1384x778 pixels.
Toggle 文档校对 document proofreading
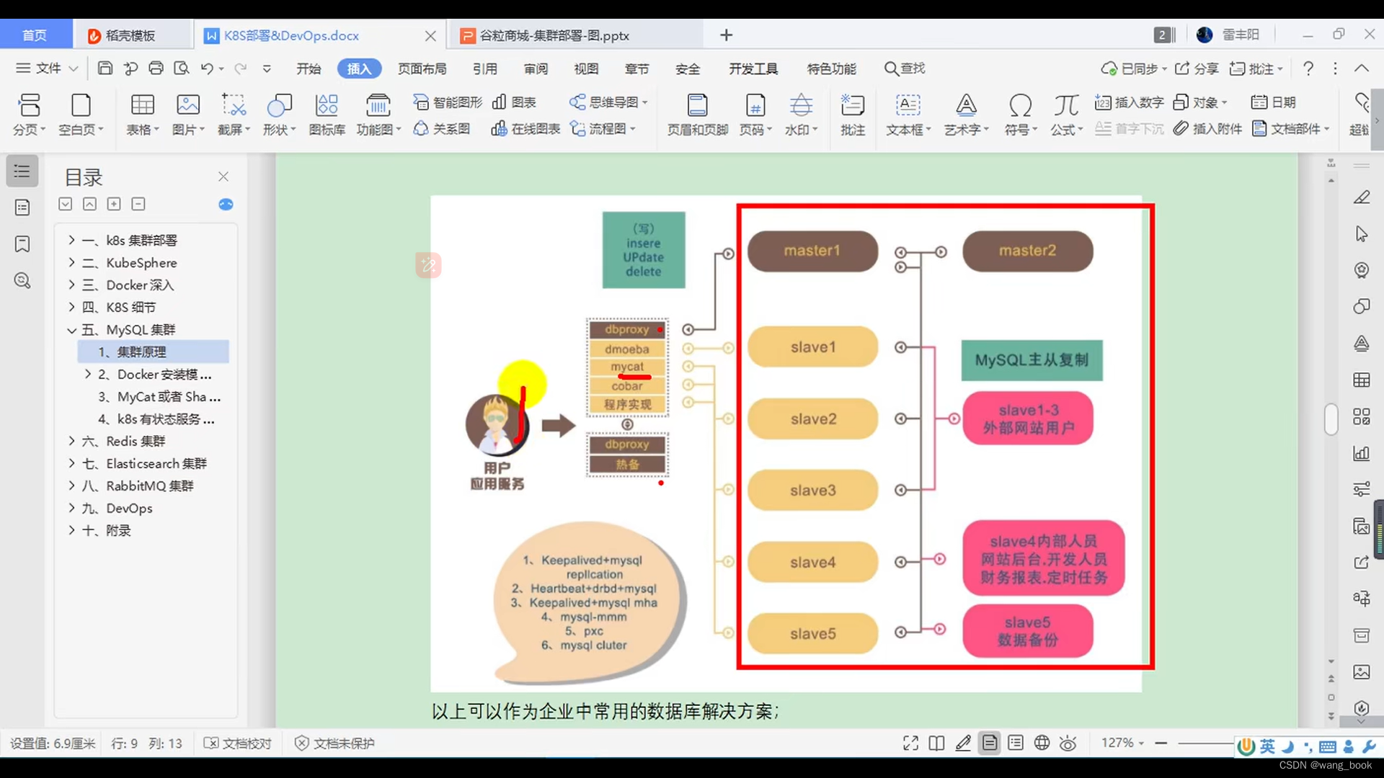(x=238, y=743)
